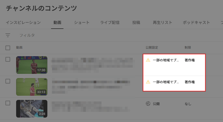223x122 pixels.
Task: Click warning triangle icon on 33:13 video row
Action: [x=148, y=82]
